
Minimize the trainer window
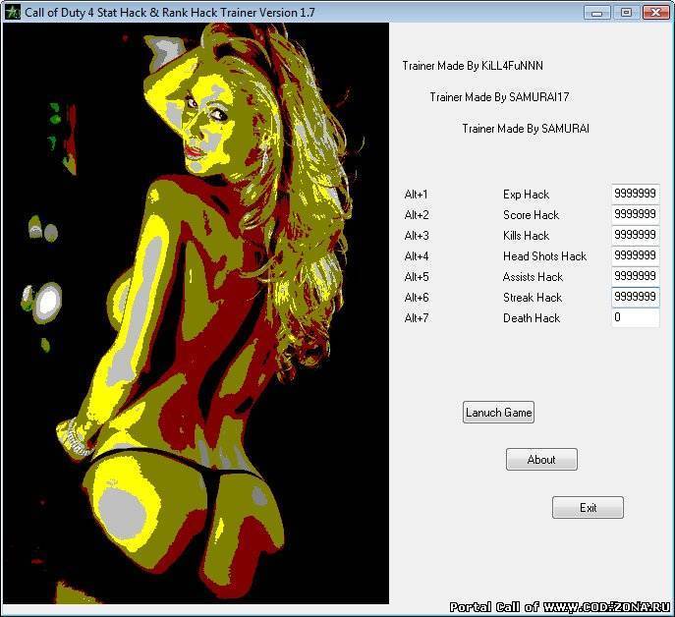pyautogui.click(x=596, y=12)
